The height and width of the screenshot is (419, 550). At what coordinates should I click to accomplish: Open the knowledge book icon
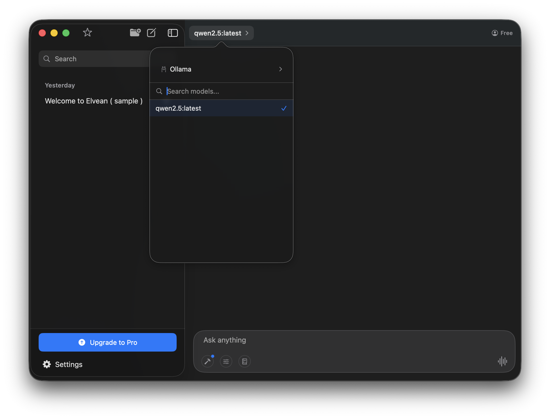(244, 361)
